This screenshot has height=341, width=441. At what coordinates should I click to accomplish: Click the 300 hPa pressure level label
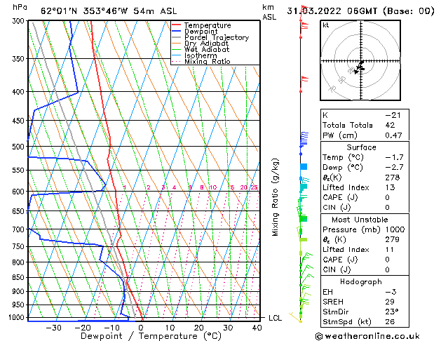(x=20, y=21)
